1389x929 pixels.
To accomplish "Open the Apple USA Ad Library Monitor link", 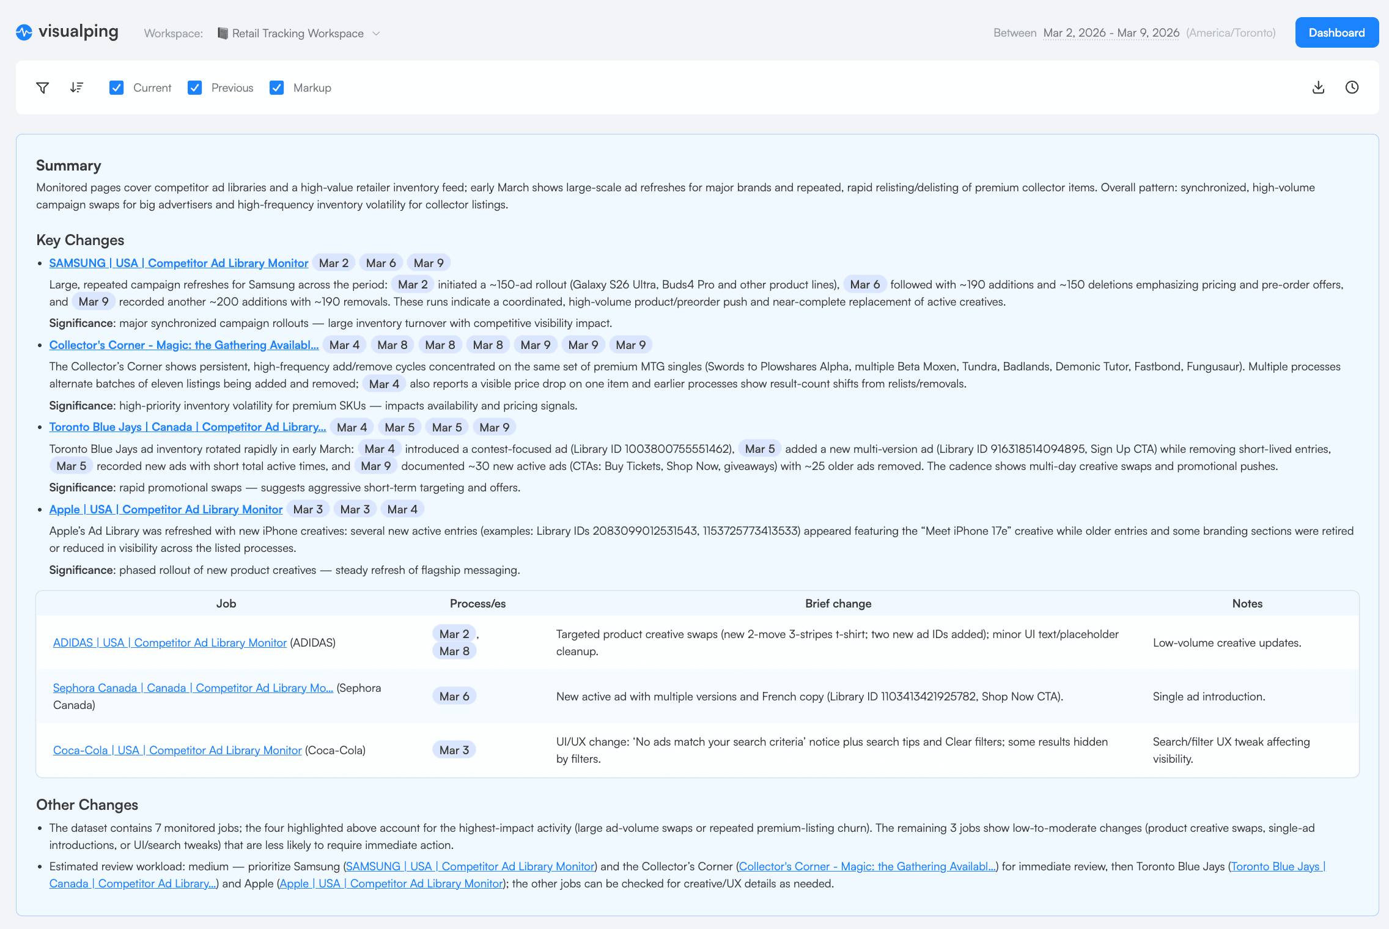I will point(166,509).
